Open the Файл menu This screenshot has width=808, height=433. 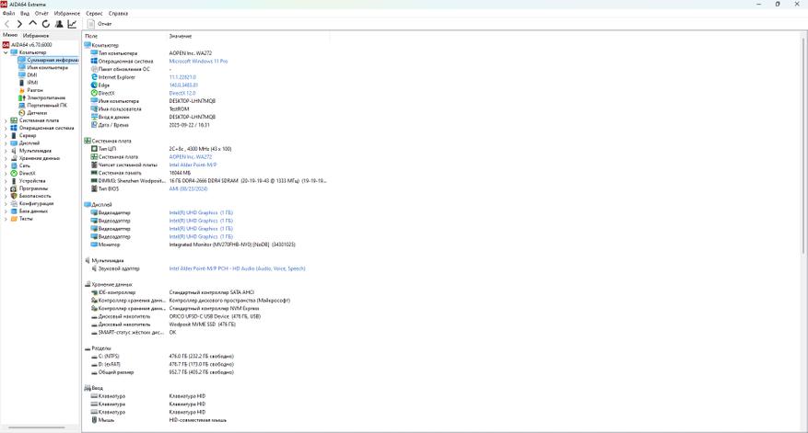click(9, 14)
